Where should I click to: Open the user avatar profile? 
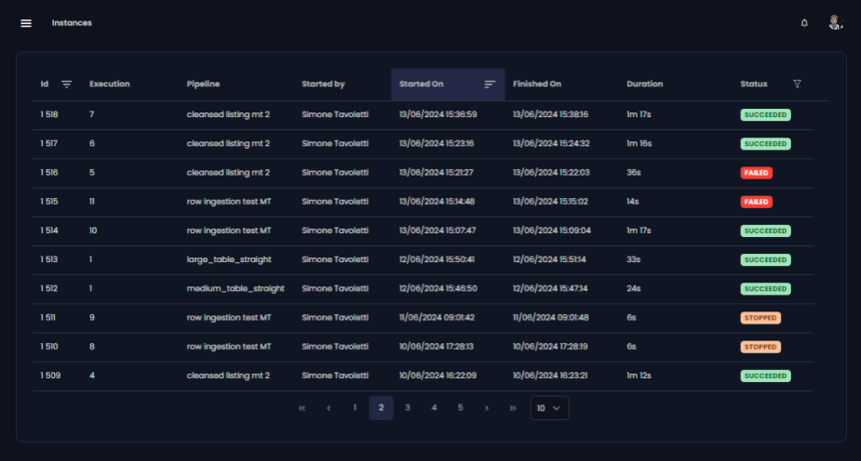click(835, 23)
